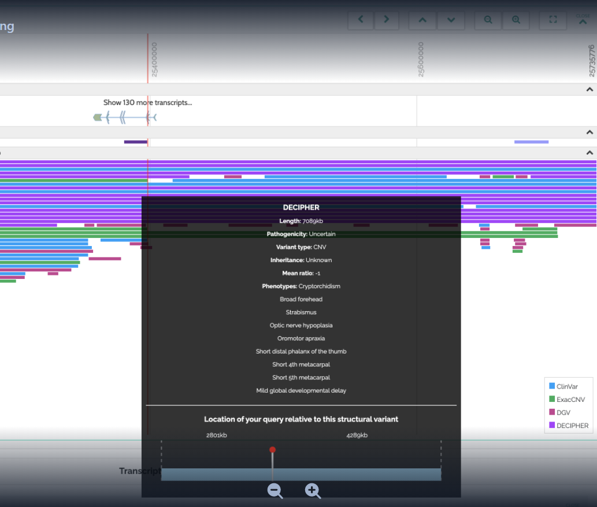Click 'Mild global developmental delay' phenotype
Viewport: 597px width, 507px height.
pyautogui.click(x=301, y=390)
